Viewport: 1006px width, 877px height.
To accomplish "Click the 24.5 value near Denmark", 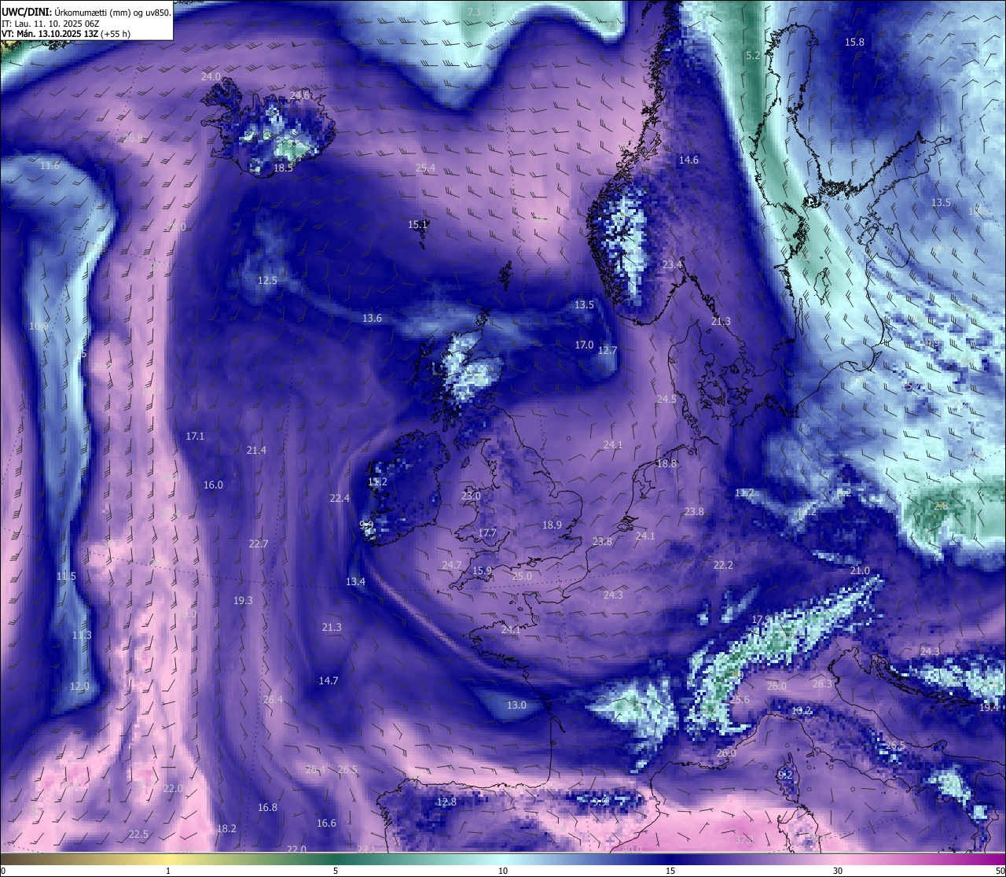I will pyautogui.click(x=666, y=399).
